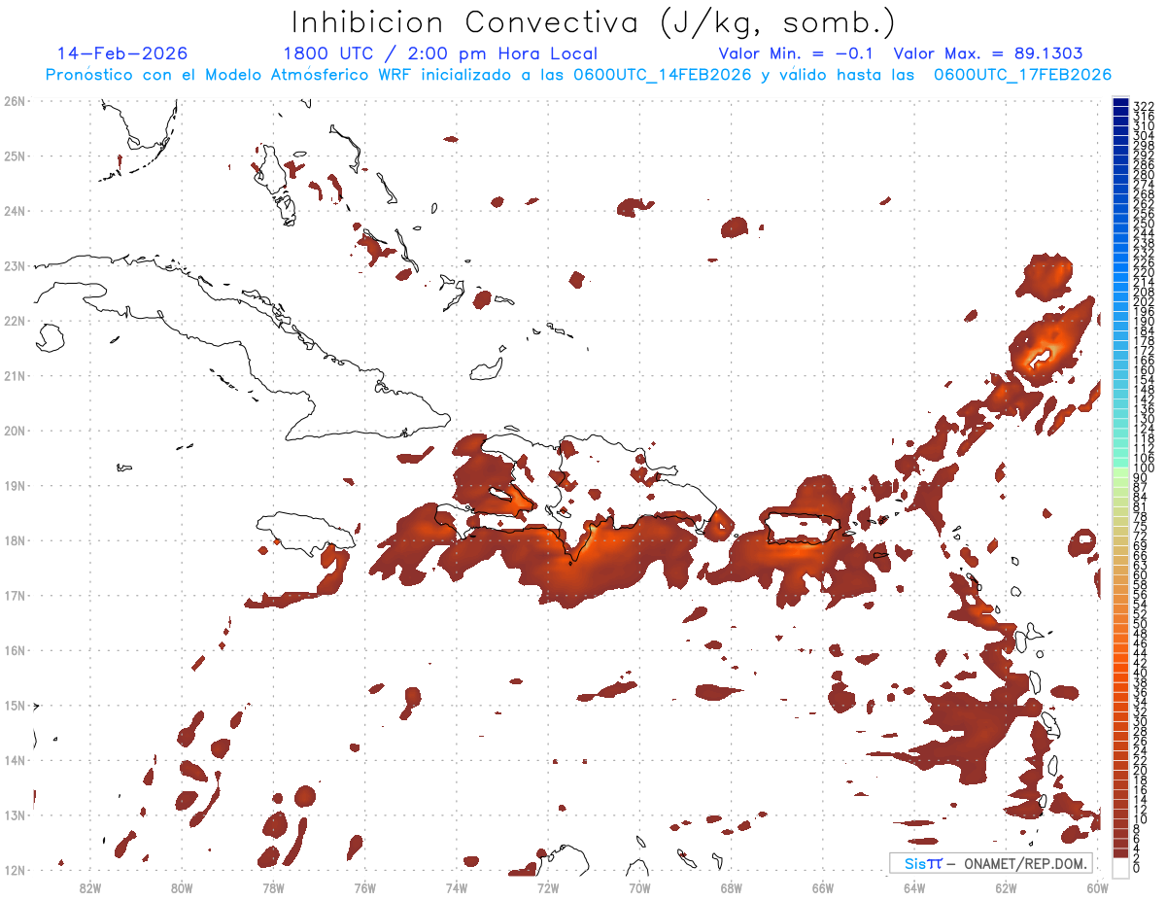Click the colorbar value label '20'
Viewport: 1166px width, 901px height.
tap(1141, 770)
